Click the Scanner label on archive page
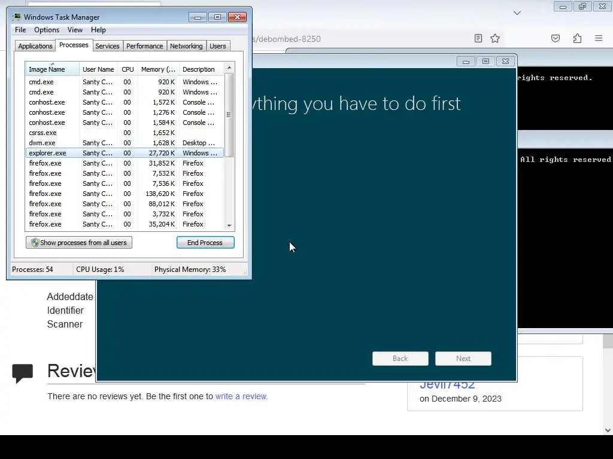 (x=65, y=324)
